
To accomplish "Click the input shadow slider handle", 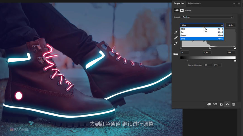I will coord(180,48).
